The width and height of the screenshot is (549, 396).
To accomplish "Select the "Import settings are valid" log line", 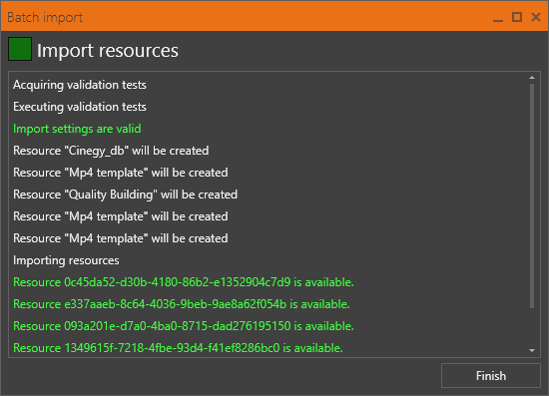I will 77,129.
